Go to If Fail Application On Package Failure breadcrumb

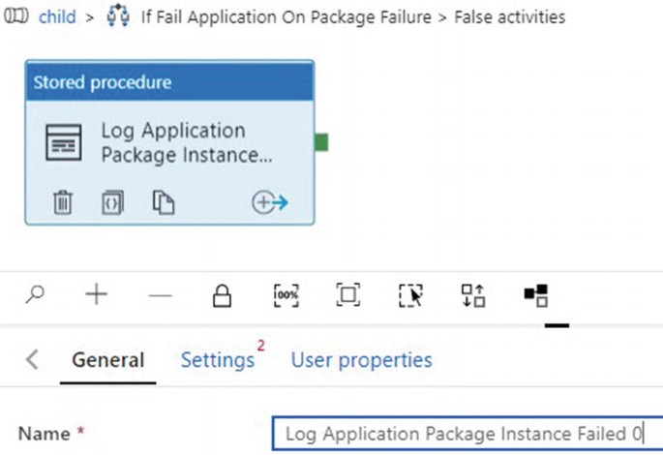coord(286,17)
